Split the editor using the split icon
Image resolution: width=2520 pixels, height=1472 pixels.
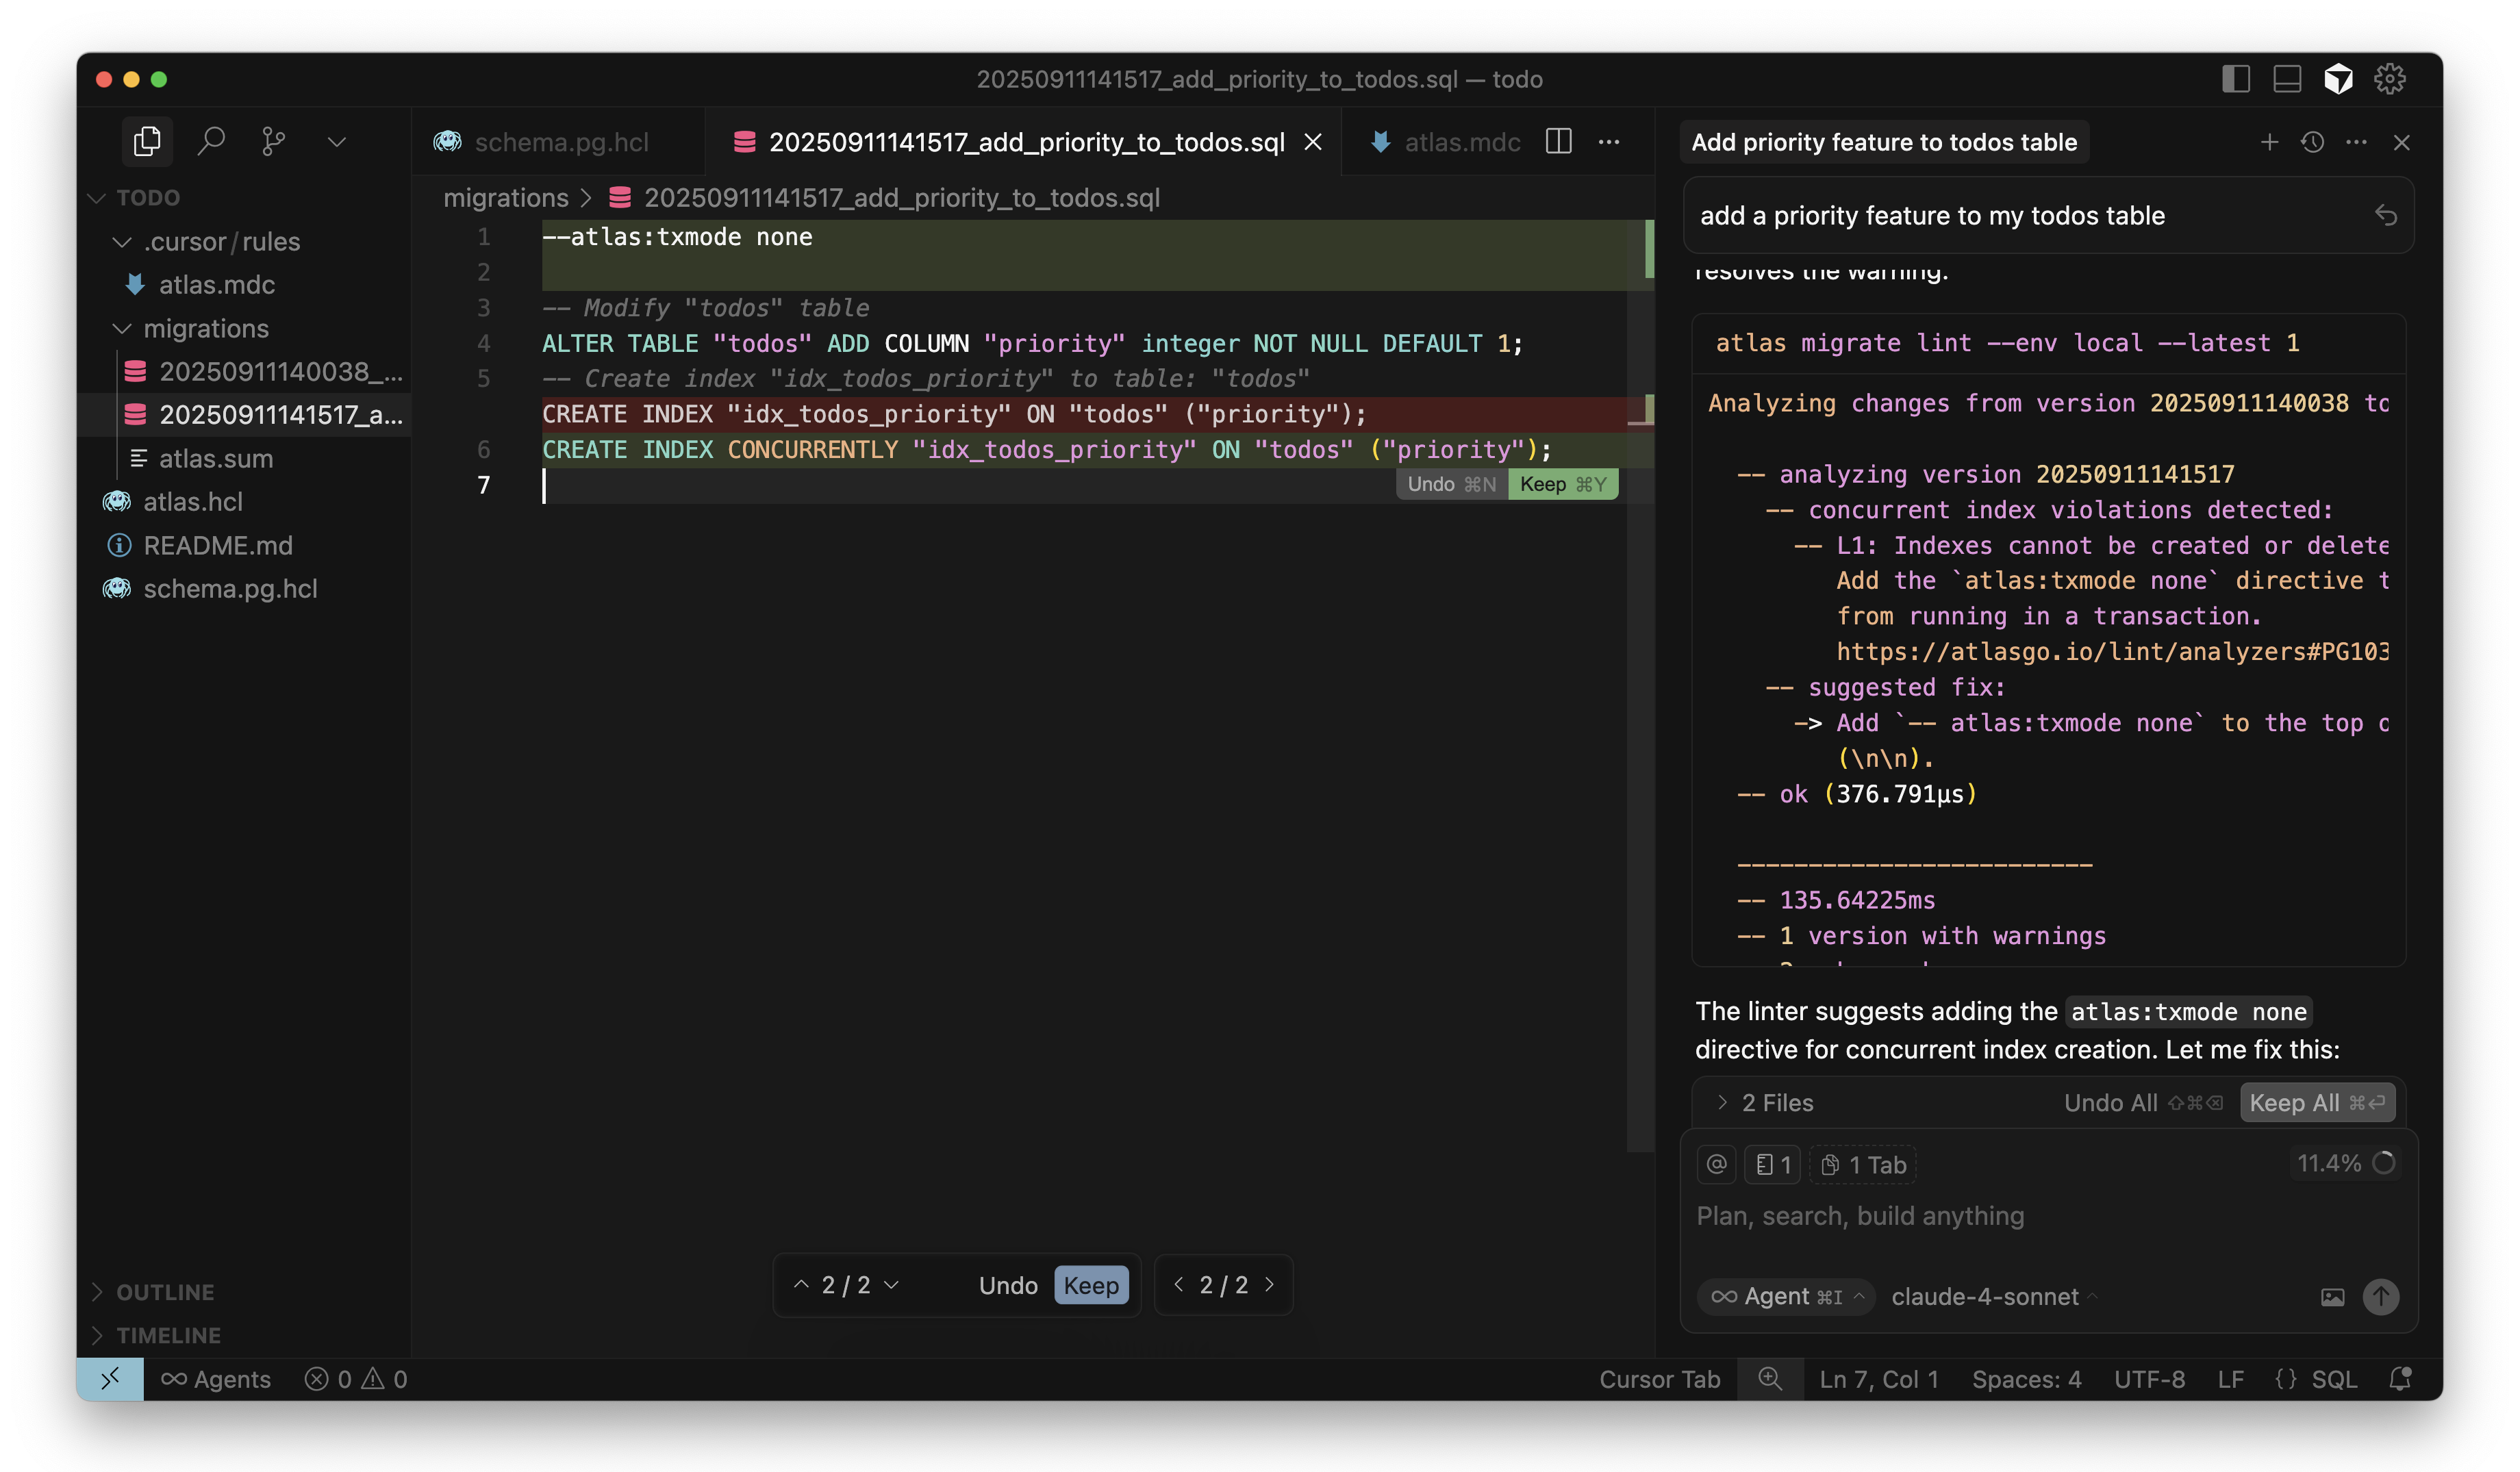coord(1559,141)
